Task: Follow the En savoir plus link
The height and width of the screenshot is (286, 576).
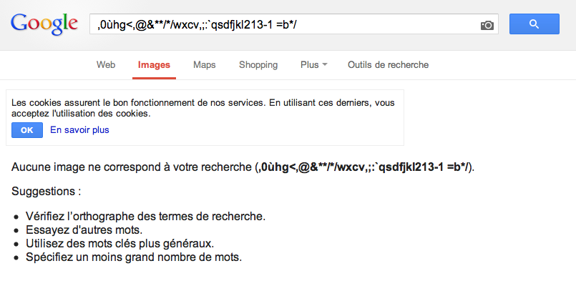Action: point(79,130)
